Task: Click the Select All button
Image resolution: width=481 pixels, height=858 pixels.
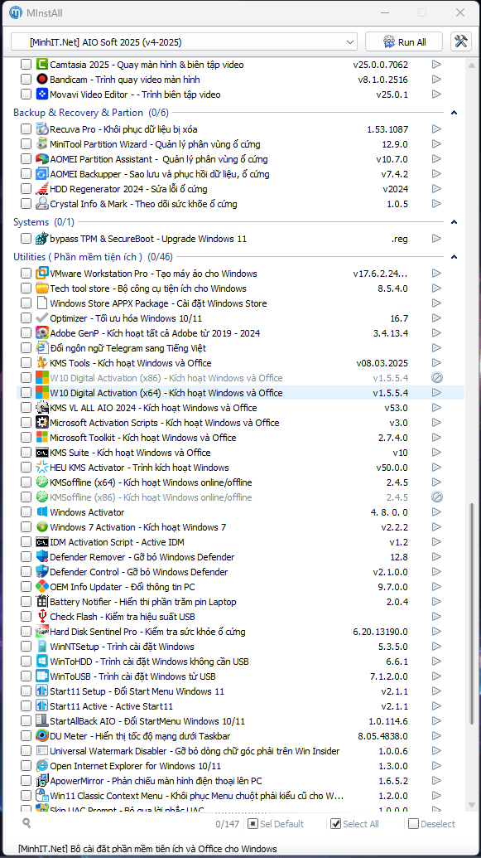Action: (355, 823)
